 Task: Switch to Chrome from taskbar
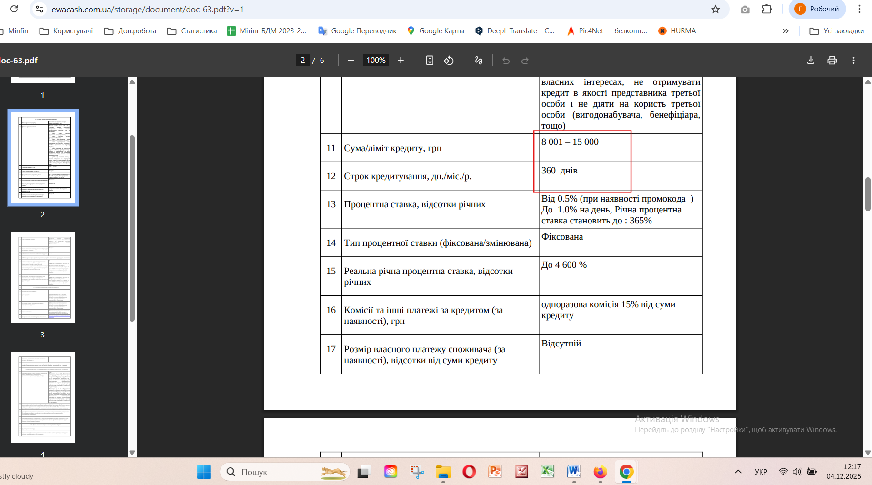pos(626,472)
